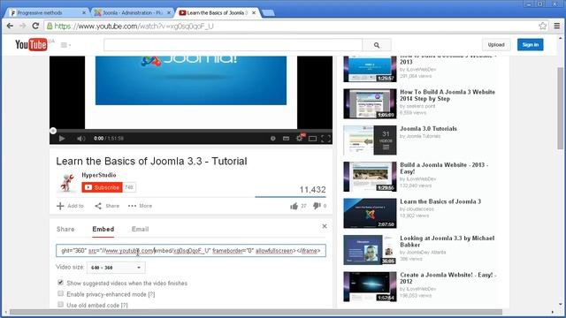The height and width of the screenshot is (318, 566).
Task: Click Add to plus icon
Action: coord(60,206)
